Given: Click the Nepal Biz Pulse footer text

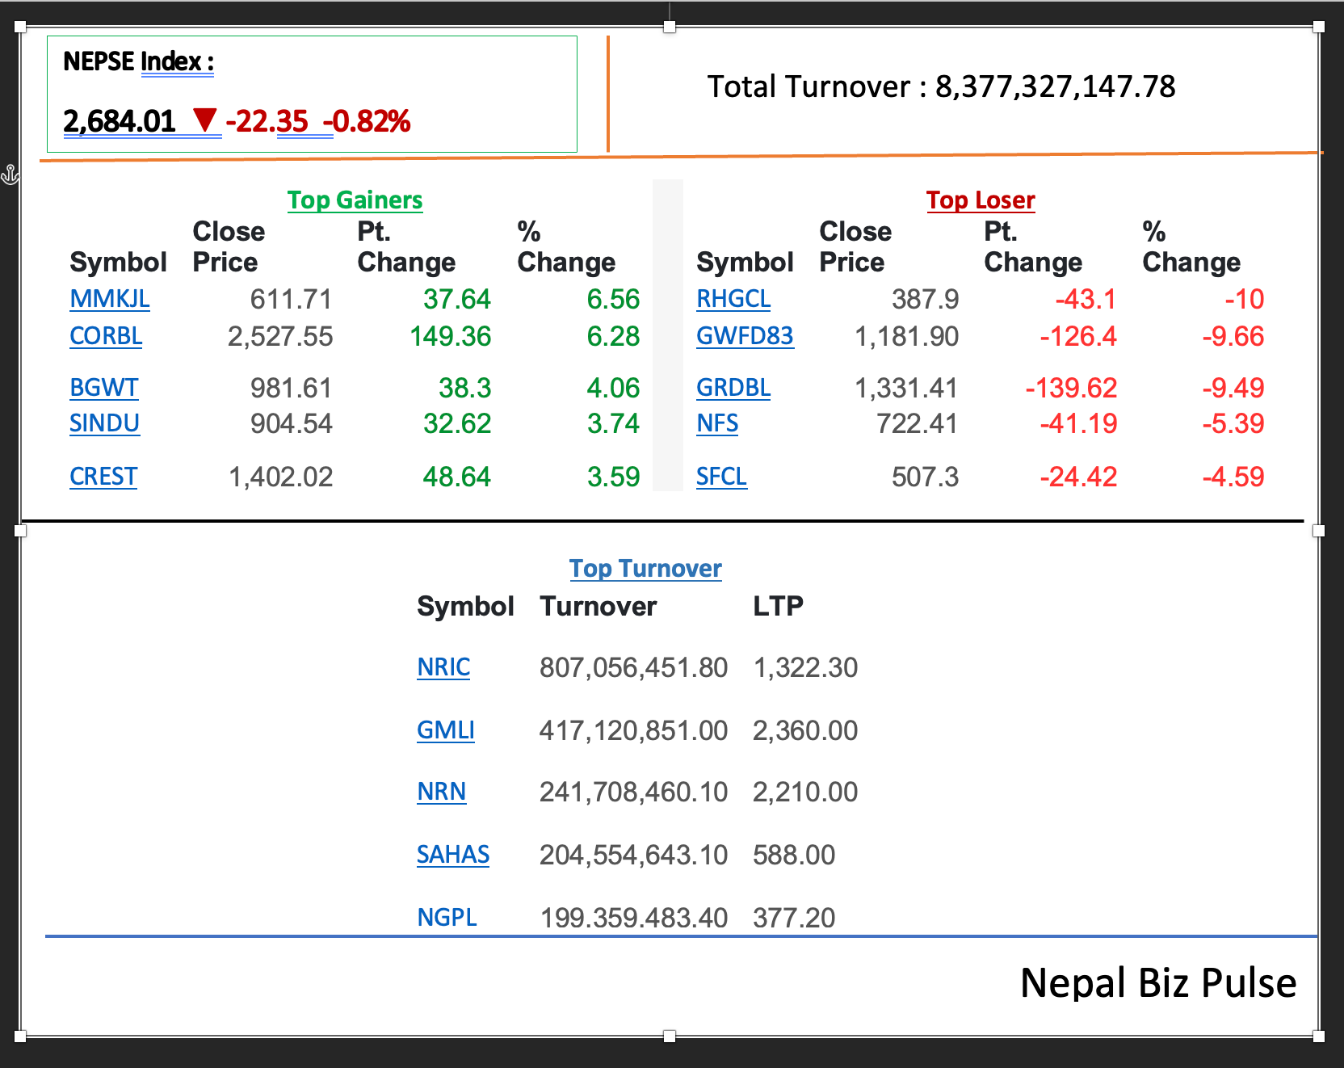Looking at the screenshot, I should (1157, 983).
